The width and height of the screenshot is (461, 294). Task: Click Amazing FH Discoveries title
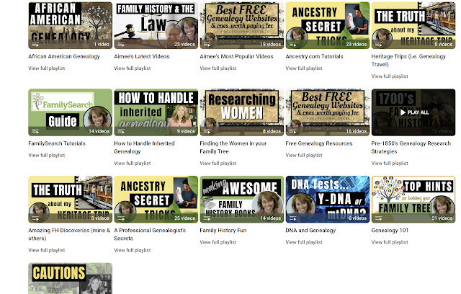[69, 234]
